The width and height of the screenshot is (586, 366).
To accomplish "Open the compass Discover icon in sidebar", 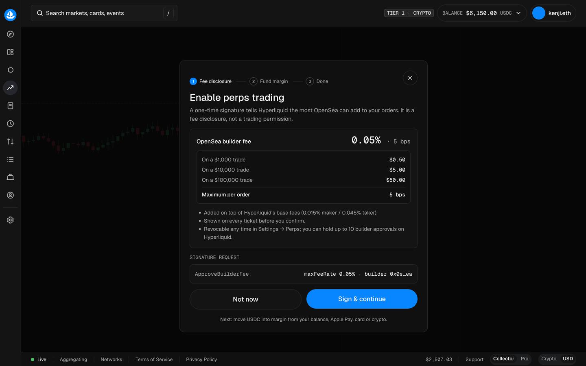I will point(11,34).
